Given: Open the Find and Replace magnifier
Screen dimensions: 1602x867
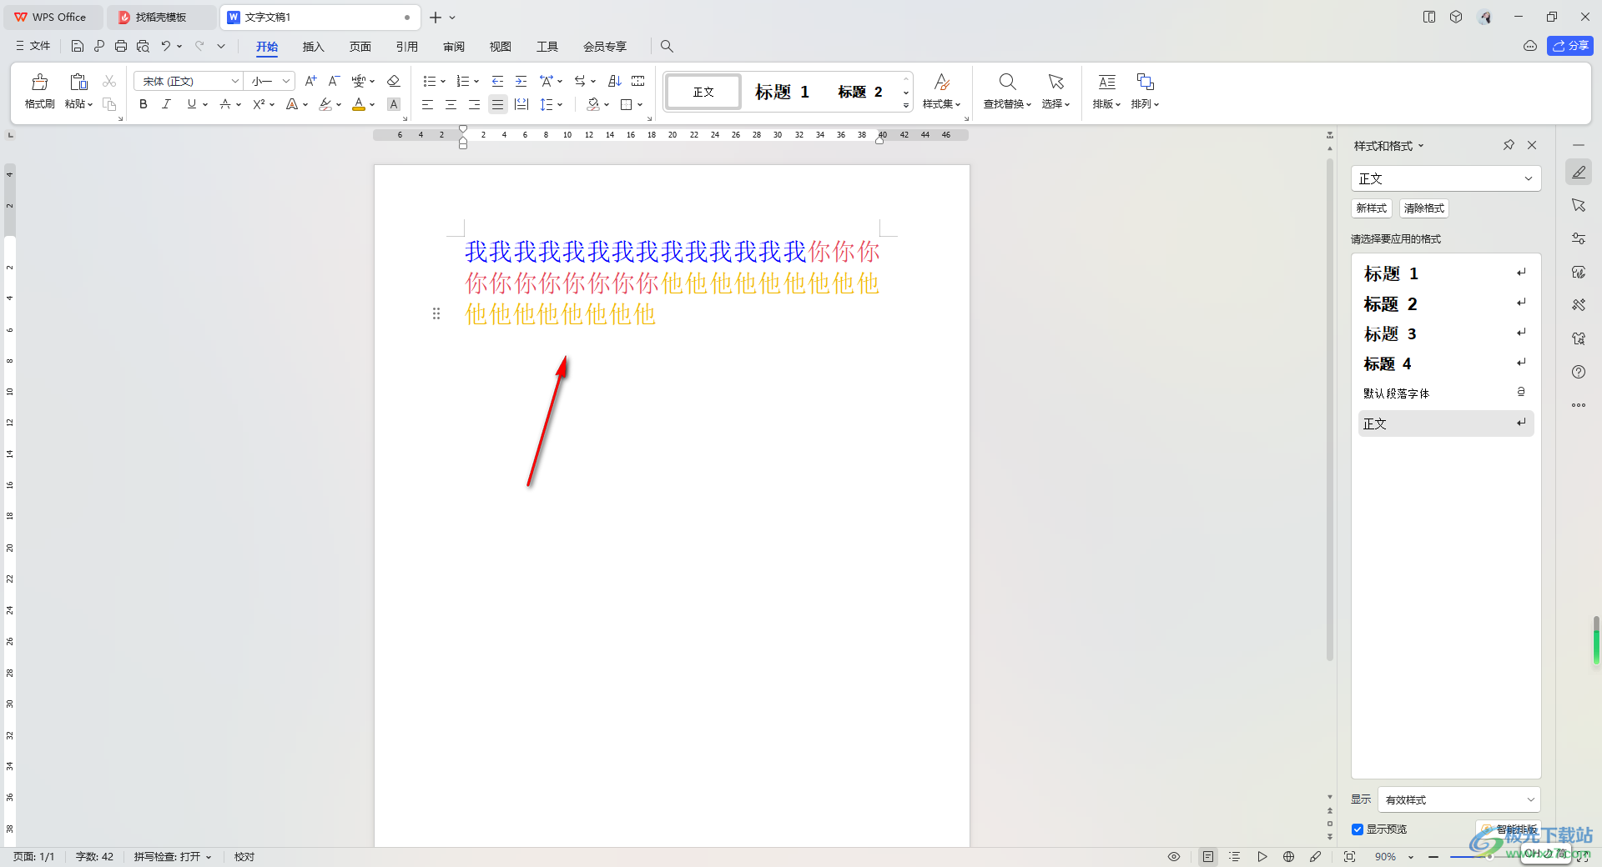Looking at the screenshot, I should click(1007, 82).
